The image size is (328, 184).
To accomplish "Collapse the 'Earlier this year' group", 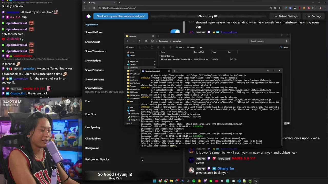I will [x=160, y=56].
